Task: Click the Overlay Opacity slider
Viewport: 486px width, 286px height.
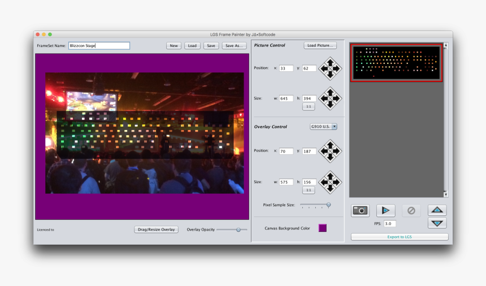Action: pyautogui.click(x=232, y=229)
